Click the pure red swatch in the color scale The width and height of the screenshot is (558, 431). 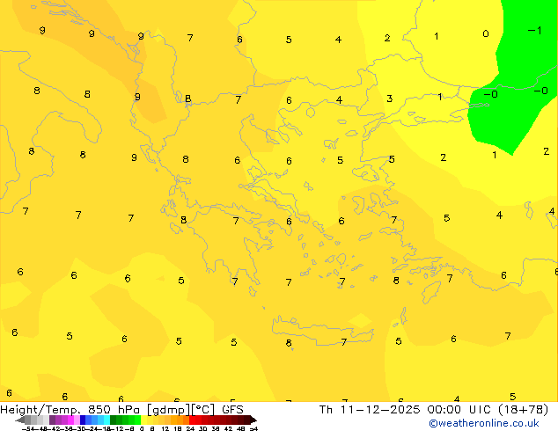point(192,420)
